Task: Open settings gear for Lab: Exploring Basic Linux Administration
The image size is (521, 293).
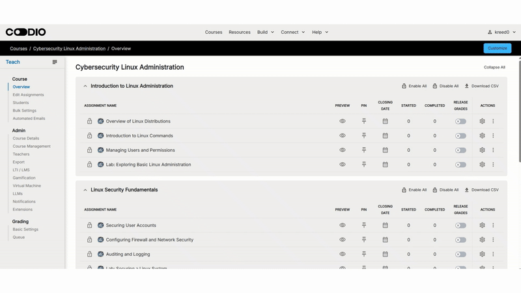Action: tap(482, 165)
